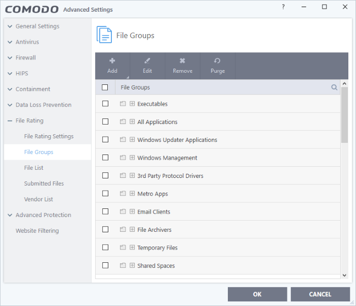Click the folder icon beside Executables

[x=123, y=104]
